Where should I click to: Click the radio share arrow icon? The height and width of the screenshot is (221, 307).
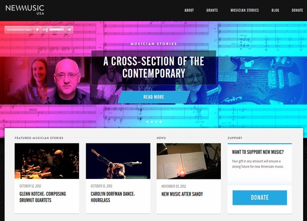(69, 30)
